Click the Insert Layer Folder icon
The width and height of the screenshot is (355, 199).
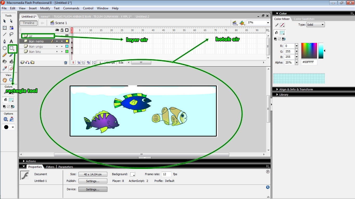point(32,62)
